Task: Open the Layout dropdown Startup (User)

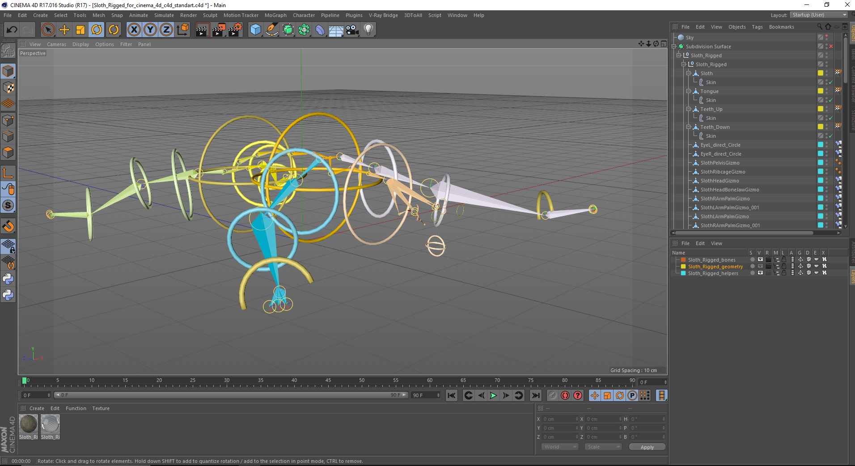Action: click(x=819, y=15)
